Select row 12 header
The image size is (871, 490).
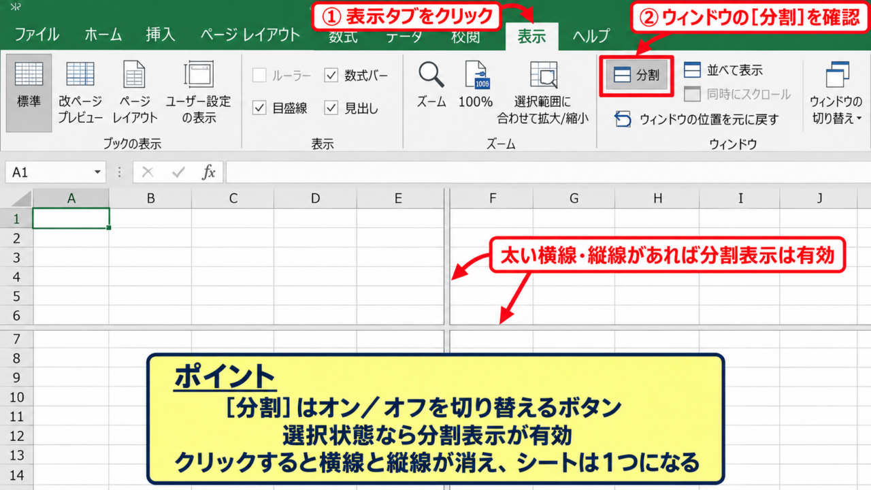tap(16, 436)
